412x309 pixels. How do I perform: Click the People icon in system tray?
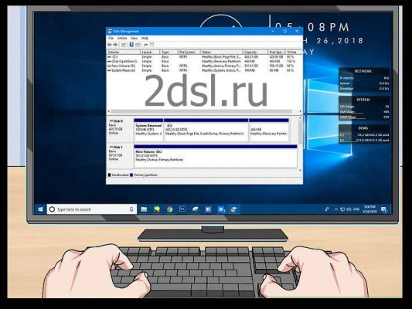327,209
